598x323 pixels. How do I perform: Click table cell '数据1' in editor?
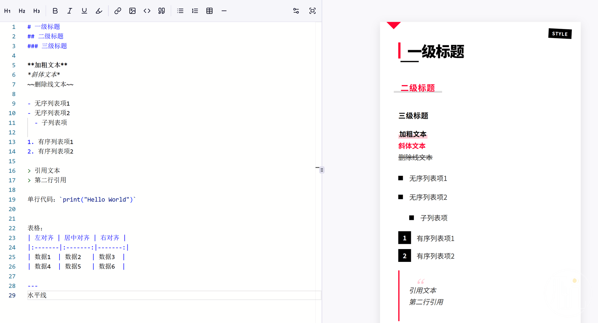pos(43,257)
